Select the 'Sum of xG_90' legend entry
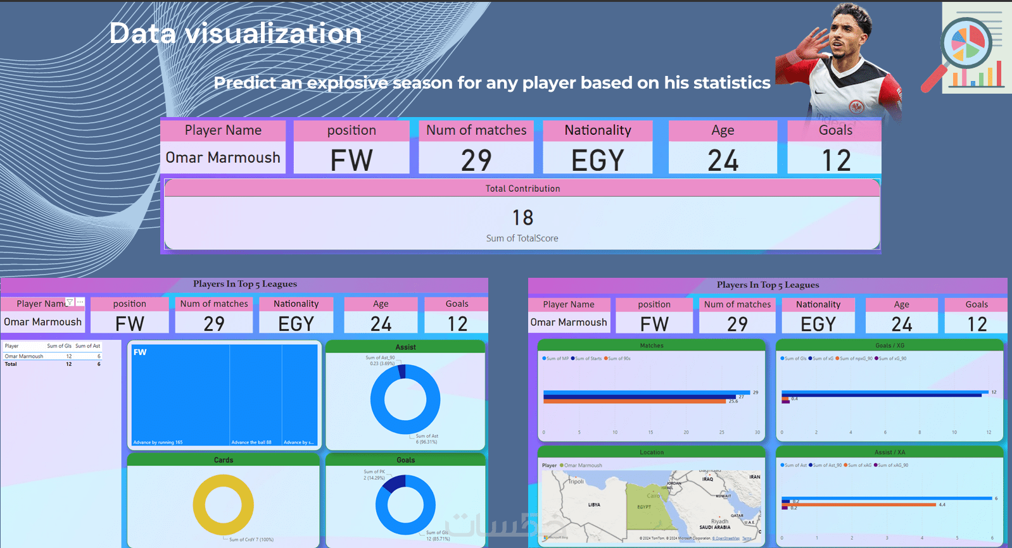The image size is (1012, 548). click(890, 359)
